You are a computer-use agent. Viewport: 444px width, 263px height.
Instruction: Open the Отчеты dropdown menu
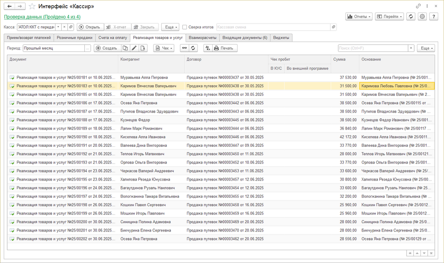359,16
